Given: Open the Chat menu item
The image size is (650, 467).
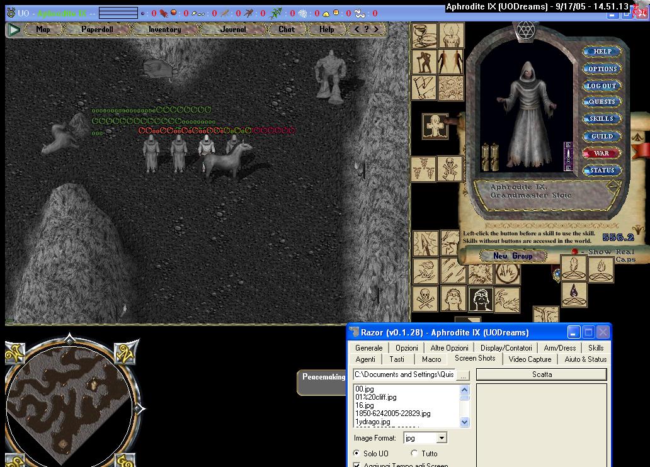Looking at the screenshot, I should (x=287, y=30).
